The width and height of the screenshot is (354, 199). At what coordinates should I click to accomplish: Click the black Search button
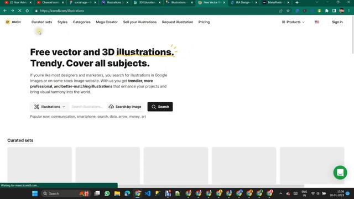point(160,107)
